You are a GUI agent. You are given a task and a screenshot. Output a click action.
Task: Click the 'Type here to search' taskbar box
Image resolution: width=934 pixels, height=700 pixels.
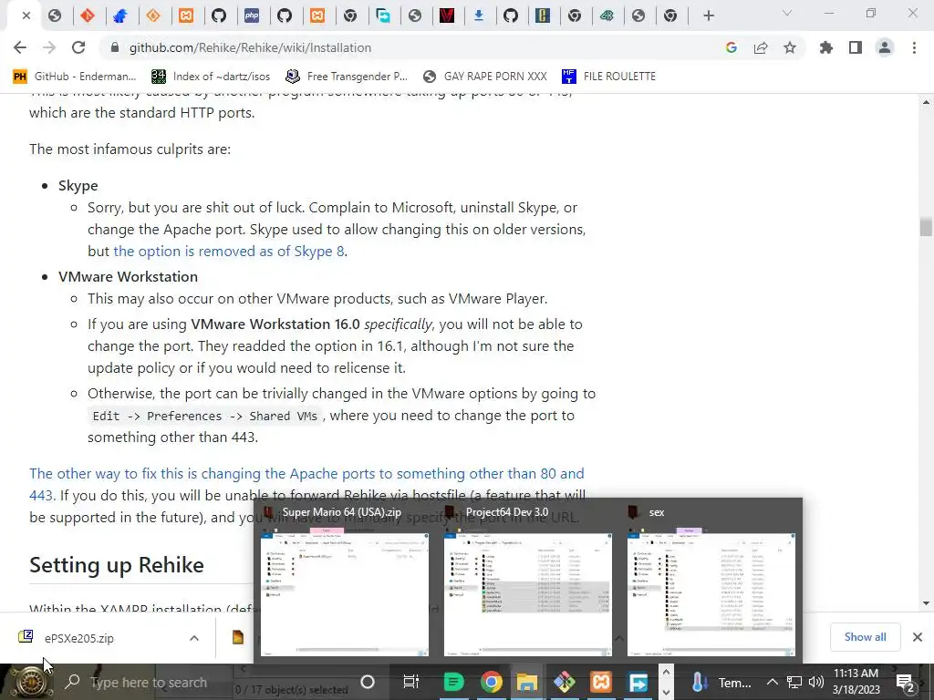click(x=149, y=682)
